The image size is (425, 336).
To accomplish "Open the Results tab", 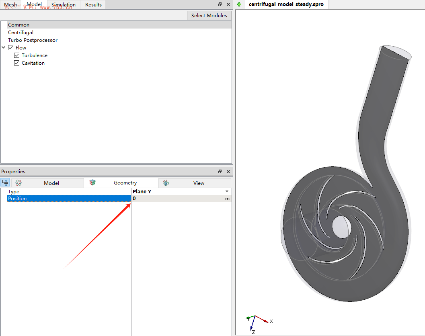I will (x=93, y=5).
